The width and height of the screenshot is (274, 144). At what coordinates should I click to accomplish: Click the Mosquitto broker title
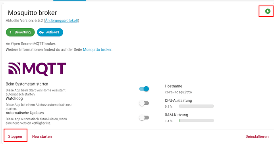click(32, 13)
